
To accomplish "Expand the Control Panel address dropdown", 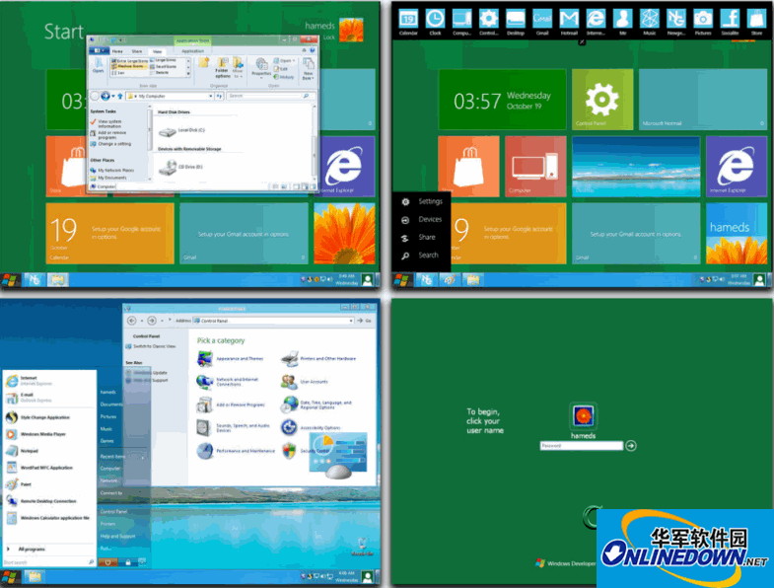I will tap(351, 321).
